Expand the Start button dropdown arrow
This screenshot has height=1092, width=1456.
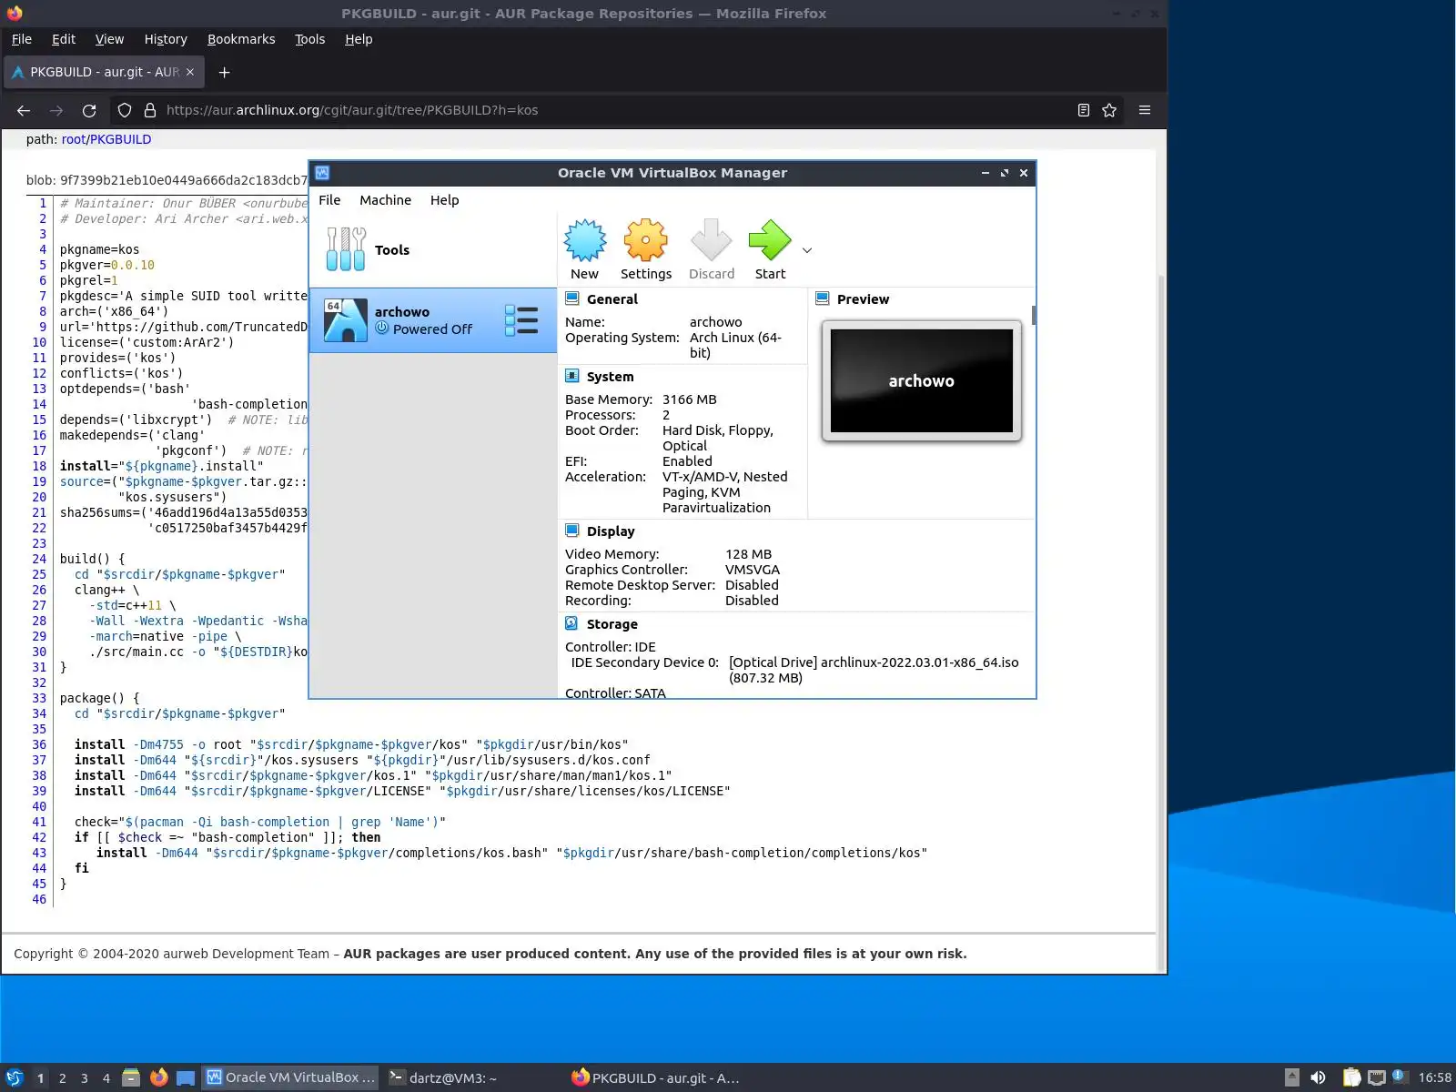(807, 250)
